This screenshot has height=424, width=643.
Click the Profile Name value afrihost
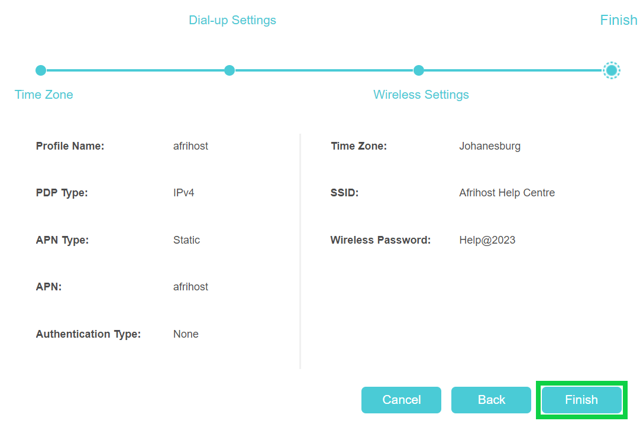coord(190,146)
